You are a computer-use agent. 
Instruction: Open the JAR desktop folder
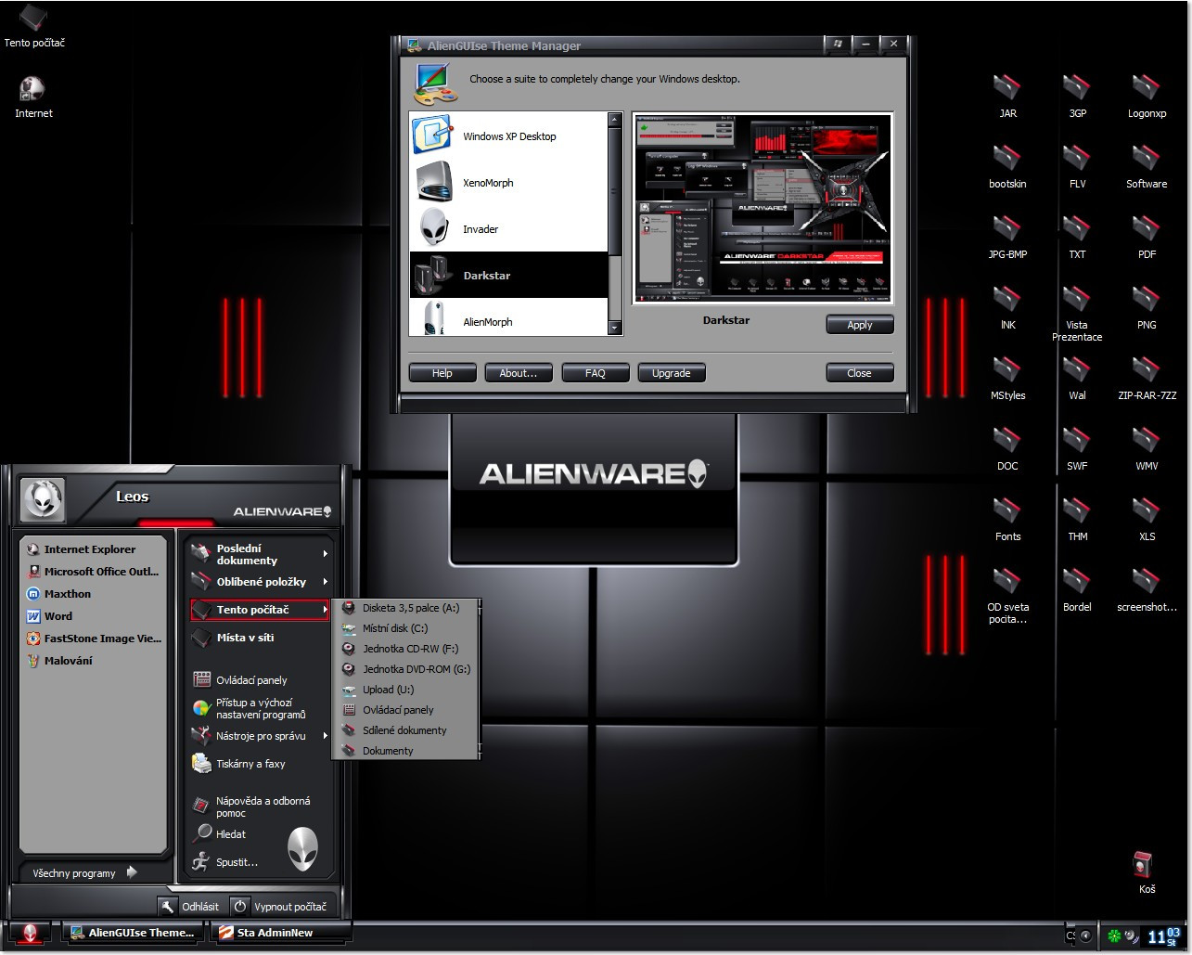(1007, 97)
